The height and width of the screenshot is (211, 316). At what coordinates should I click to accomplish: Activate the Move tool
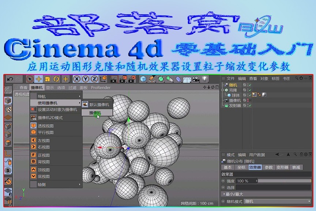38,79
